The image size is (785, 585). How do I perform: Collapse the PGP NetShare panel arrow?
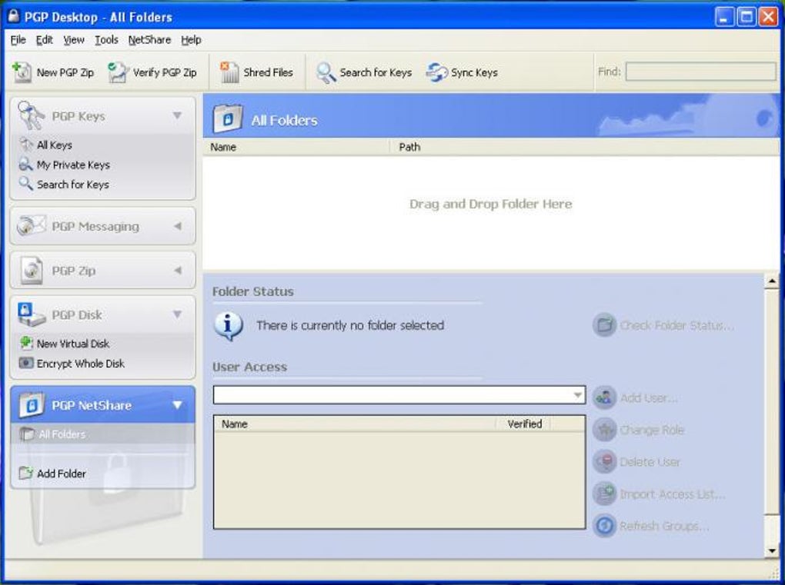point(177,405)
